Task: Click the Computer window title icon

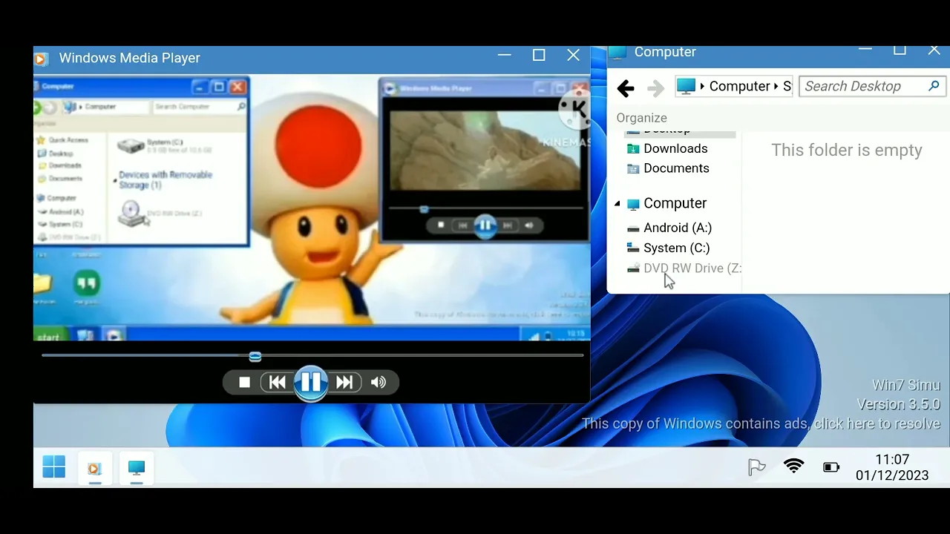Action: point(617,52)
